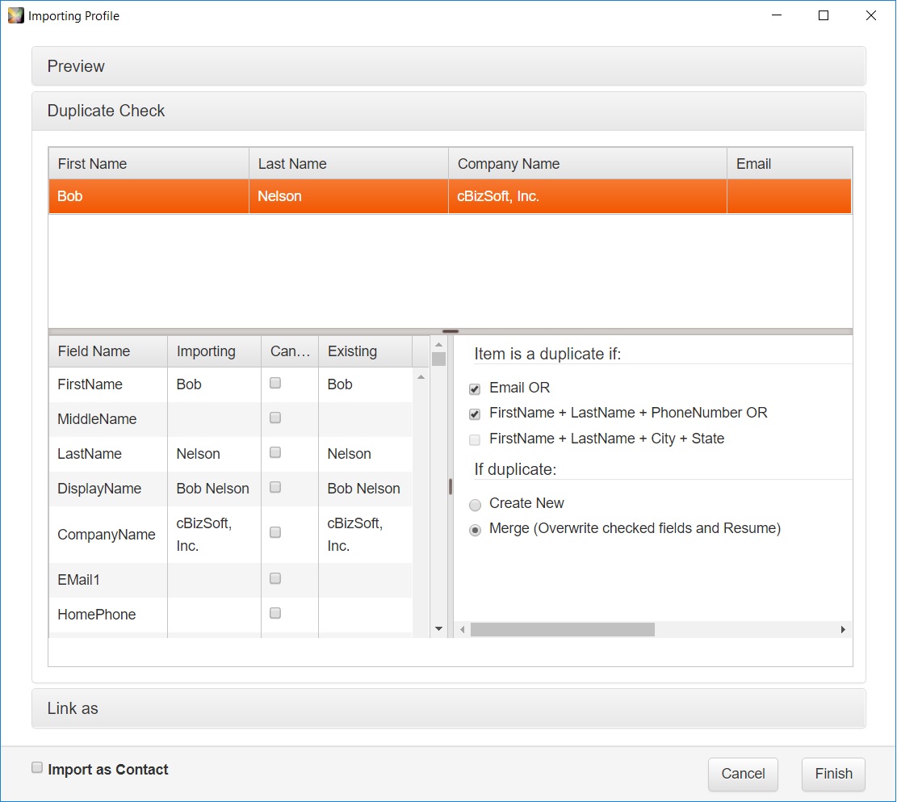Expand the Preview accordion section
The width and height of the screenshot is (897, 802).
pyautogui.click(x=449, y=66)
